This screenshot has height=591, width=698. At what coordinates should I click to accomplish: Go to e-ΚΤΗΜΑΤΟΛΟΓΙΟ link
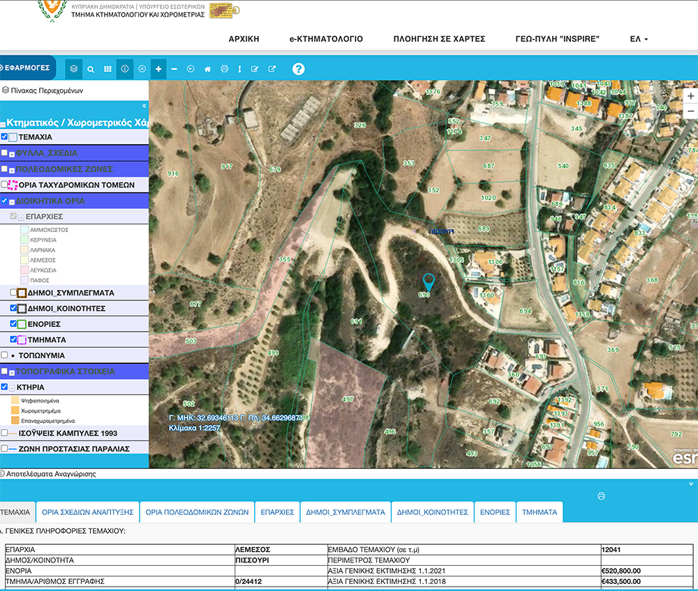[326, 39]
